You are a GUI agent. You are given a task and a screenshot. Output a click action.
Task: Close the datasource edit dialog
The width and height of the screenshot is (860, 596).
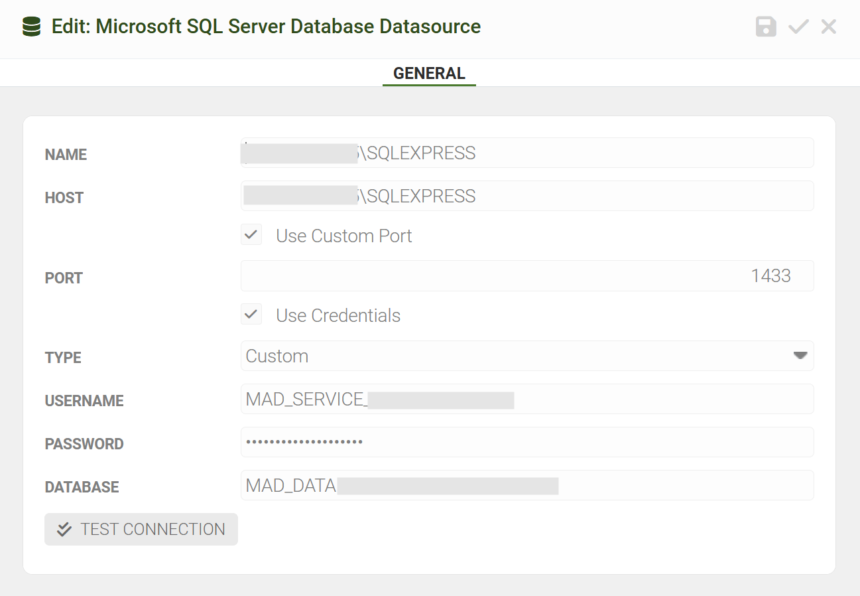point(829,27)
